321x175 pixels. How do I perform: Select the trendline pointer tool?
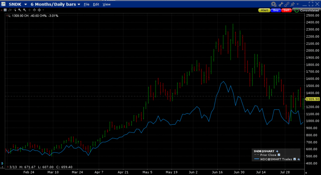point(15,10)
